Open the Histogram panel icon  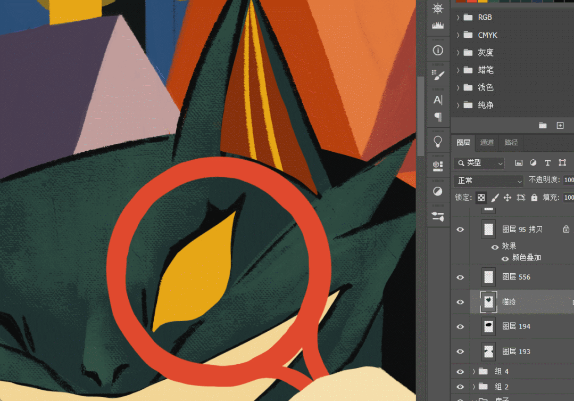tap(438, 26)
